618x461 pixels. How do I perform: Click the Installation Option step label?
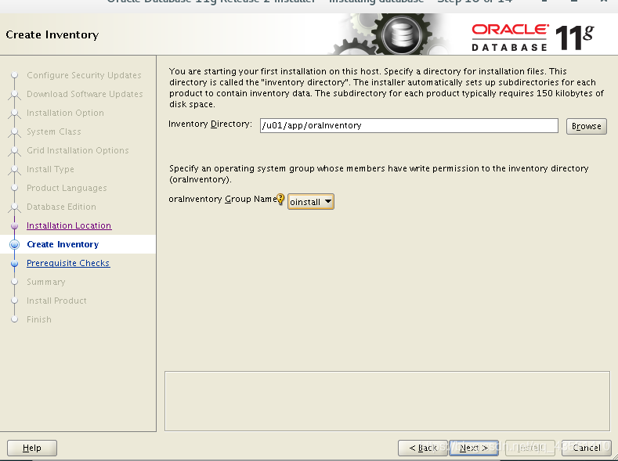tap(66, 113)
